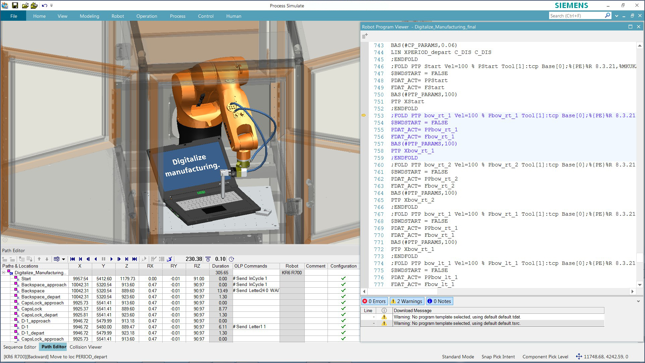Toggle the Start location configuration checkmark

pyautogui.click(x=343, y=278)
